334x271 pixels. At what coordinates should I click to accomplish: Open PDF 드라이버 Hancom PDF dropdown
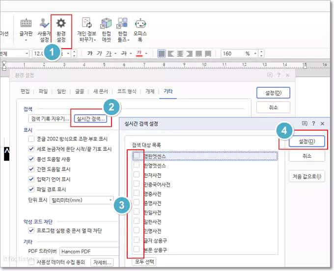(89, 251)
